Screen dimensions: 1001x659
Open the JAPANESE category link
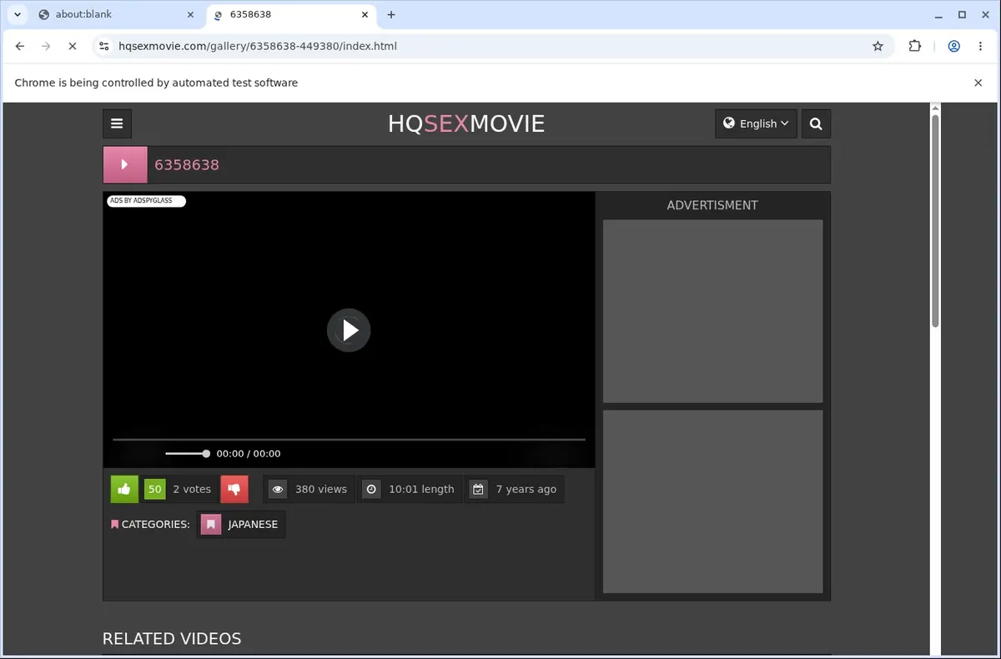coord(241,524)
